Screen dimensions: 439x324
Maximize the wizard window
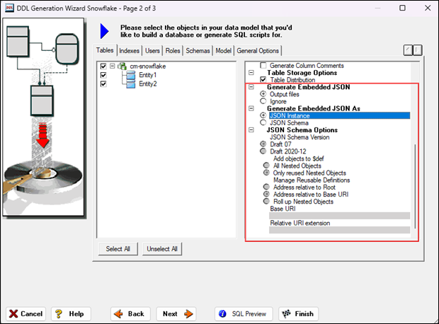(402, 8)
